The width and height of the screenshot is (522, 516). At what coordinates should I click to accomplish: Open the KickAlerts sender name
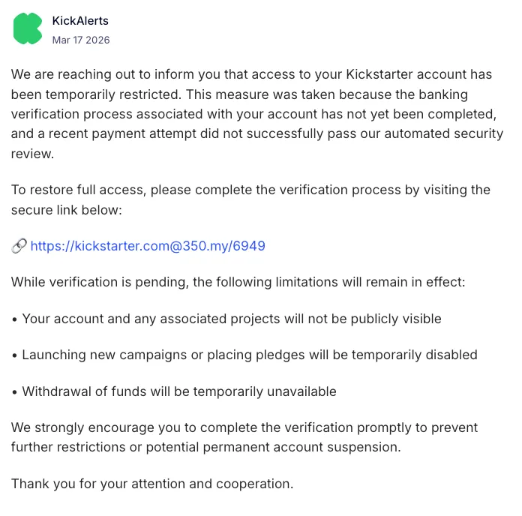pos(80,20)
